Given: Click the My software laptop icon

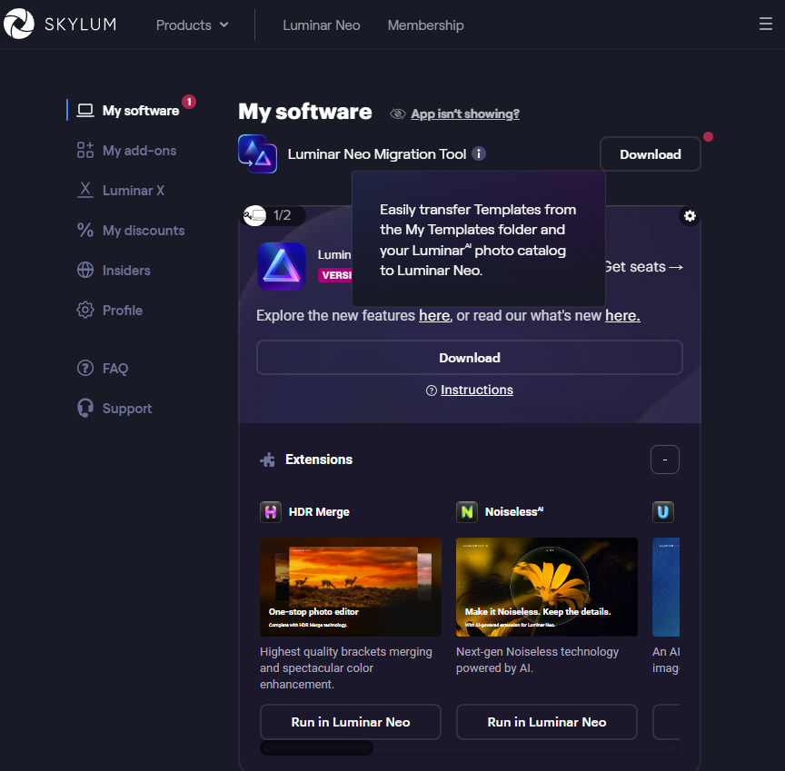Looking at the screenshot, I should pyautogui.click(x=85, y=110).
